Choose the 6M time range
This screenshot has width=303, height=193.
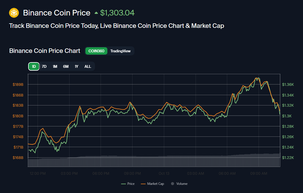pyautogui.click(x=66, y=66)
